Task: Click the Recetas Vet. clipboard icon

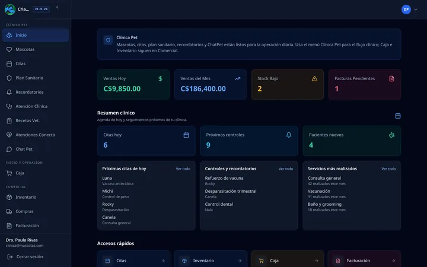Action: tap(9, 120)
